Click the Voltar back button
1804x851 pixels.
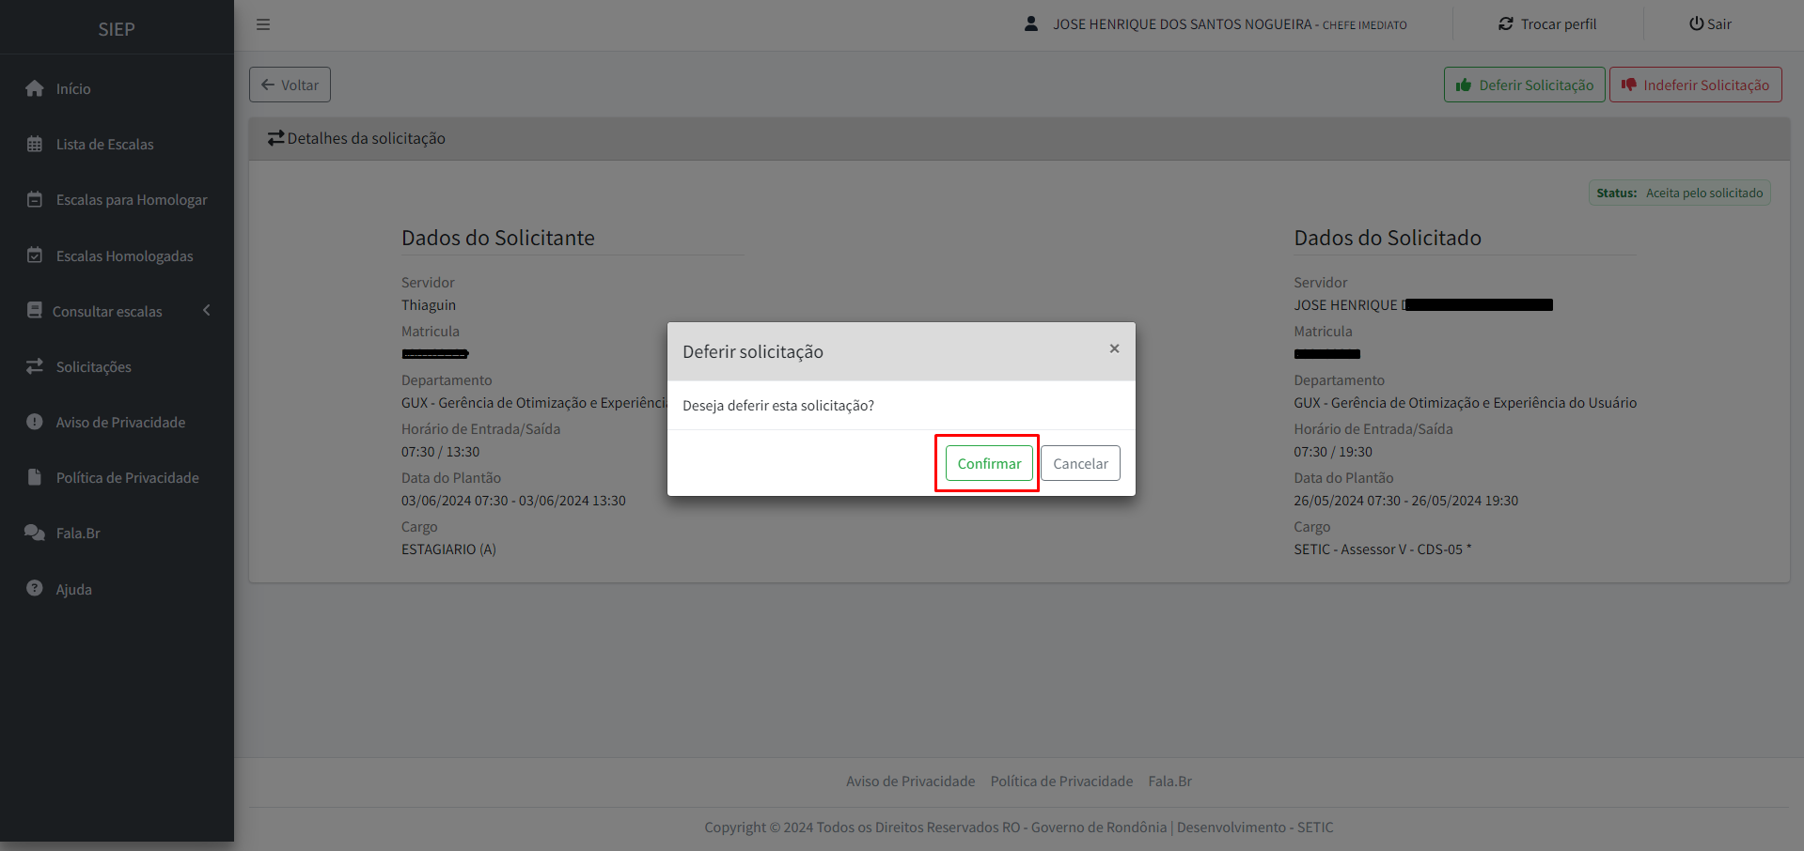pos(290,85)
